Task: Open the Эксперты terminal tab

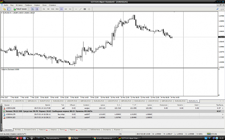Action: 107,130
